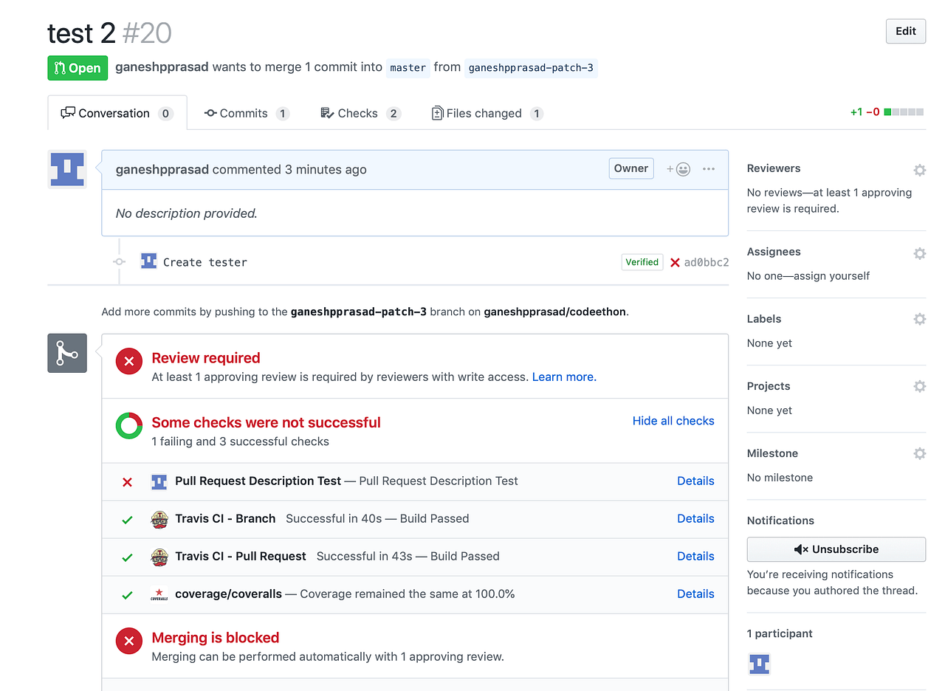The image size is (945, 691).
Task: Click the master base branch label
Action: (408, 68)
